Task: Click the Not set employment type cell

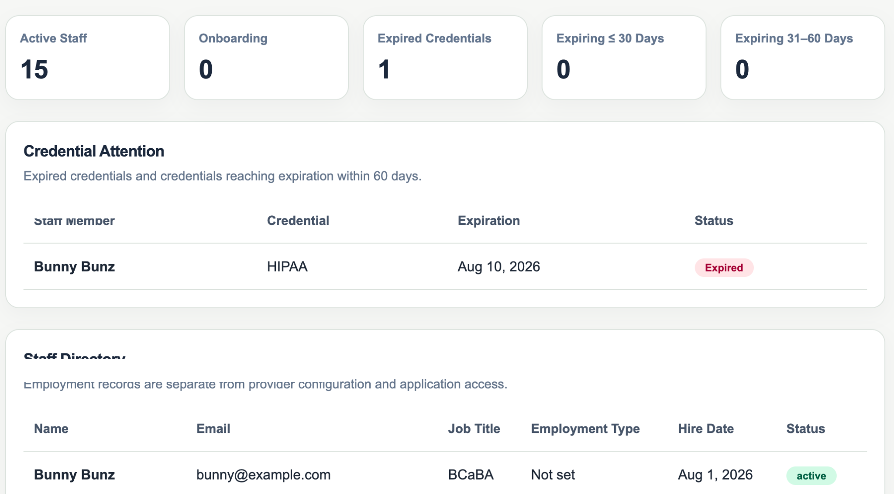Action: [553, 474]
